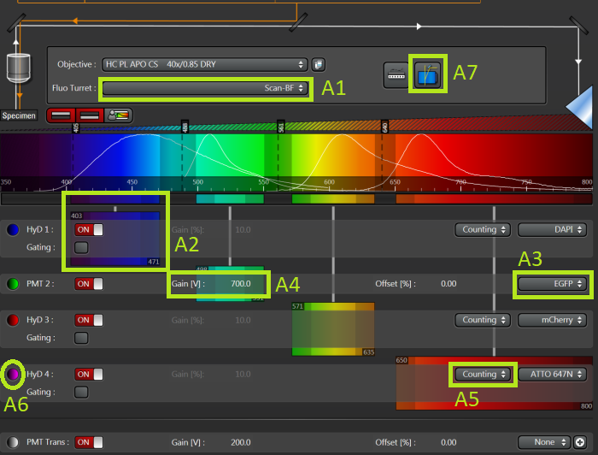Open the DAPI dye dropdown
Screen dimensions: 598x455
point(552,230)
